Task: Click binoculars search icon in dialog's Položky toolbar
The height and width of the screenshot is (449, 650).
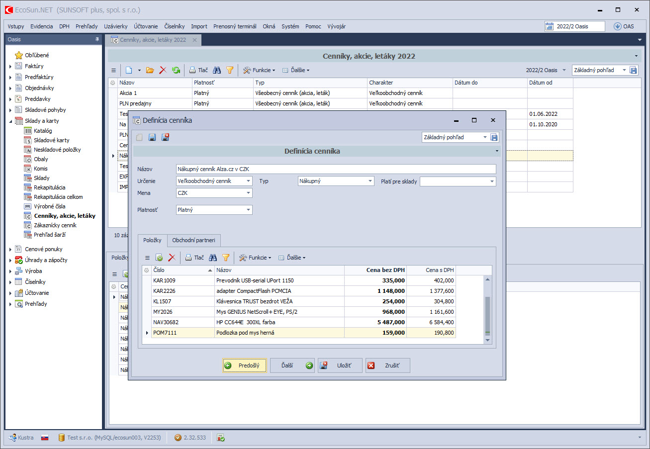Action: pos(213,258)
